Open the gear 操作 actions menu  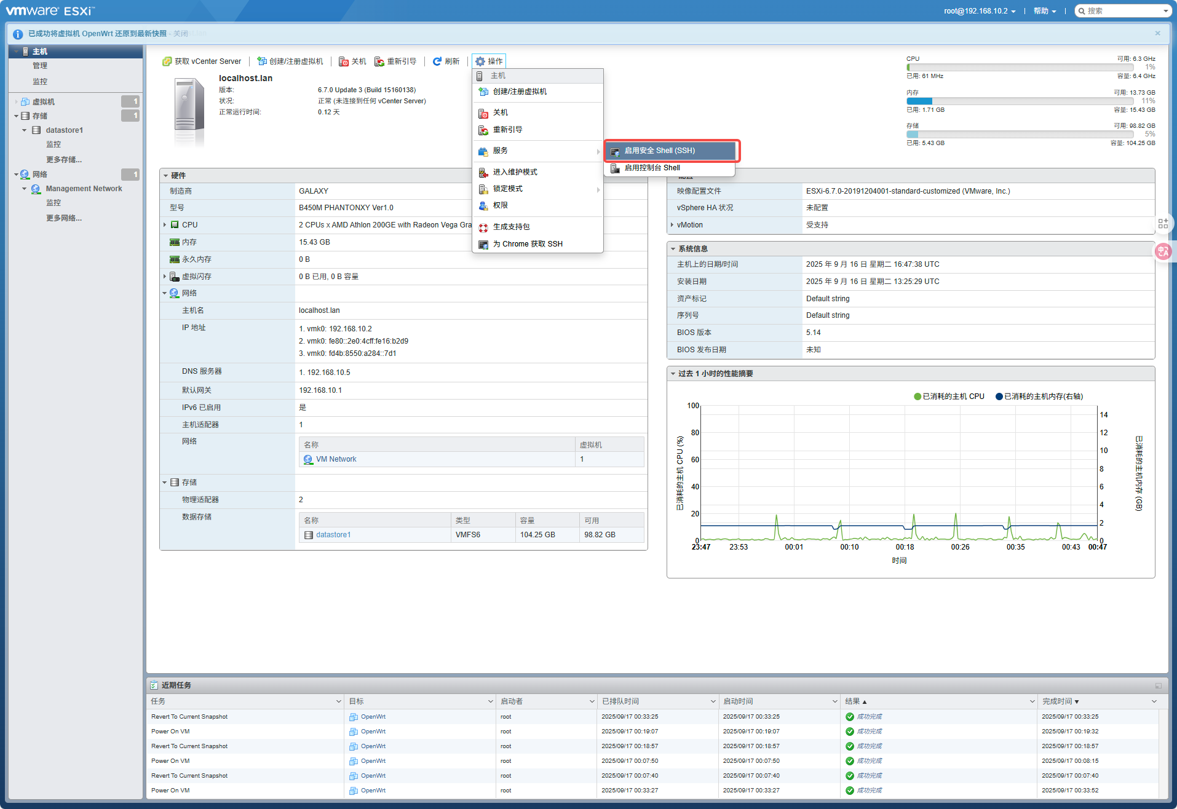click(x=489, y=61)
